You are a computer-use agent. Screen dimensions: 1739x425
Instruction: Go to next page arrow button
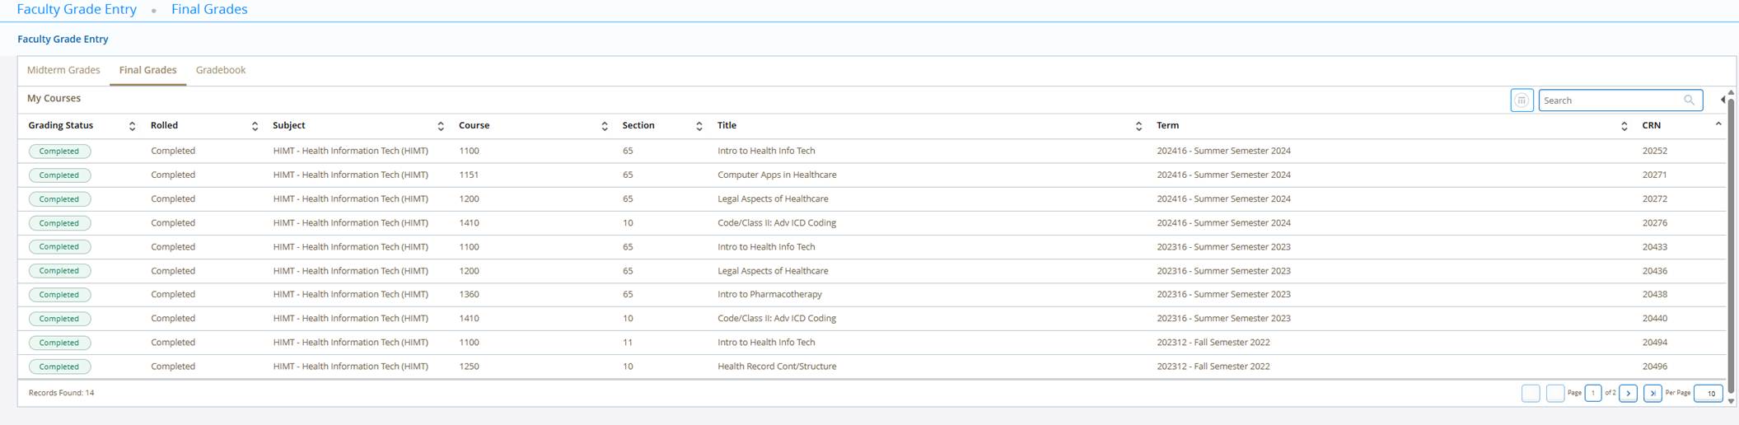[1628, 394]
